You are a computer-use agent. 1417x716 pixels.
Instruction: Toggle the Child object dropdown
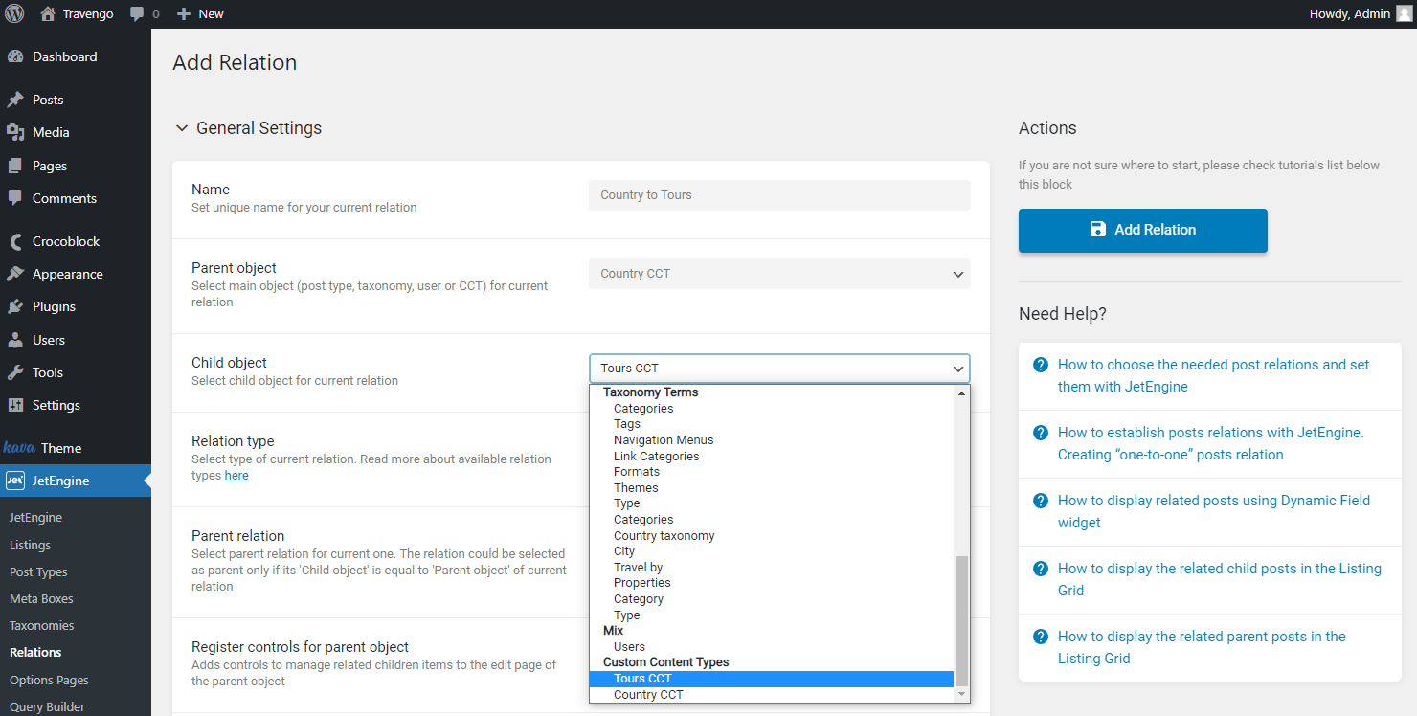tap(779, 369)
